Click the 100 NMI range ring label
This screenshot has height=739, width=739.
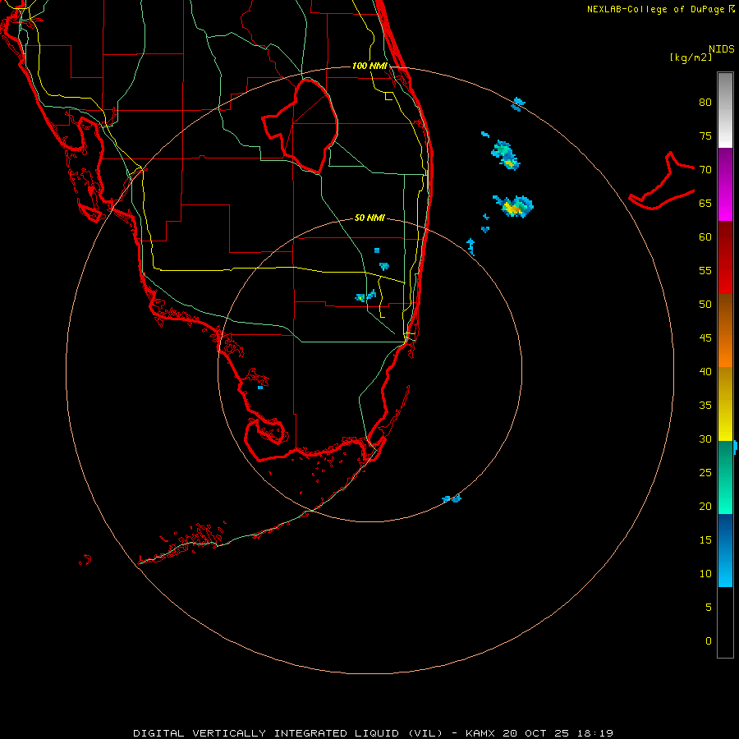click(369, 66)
